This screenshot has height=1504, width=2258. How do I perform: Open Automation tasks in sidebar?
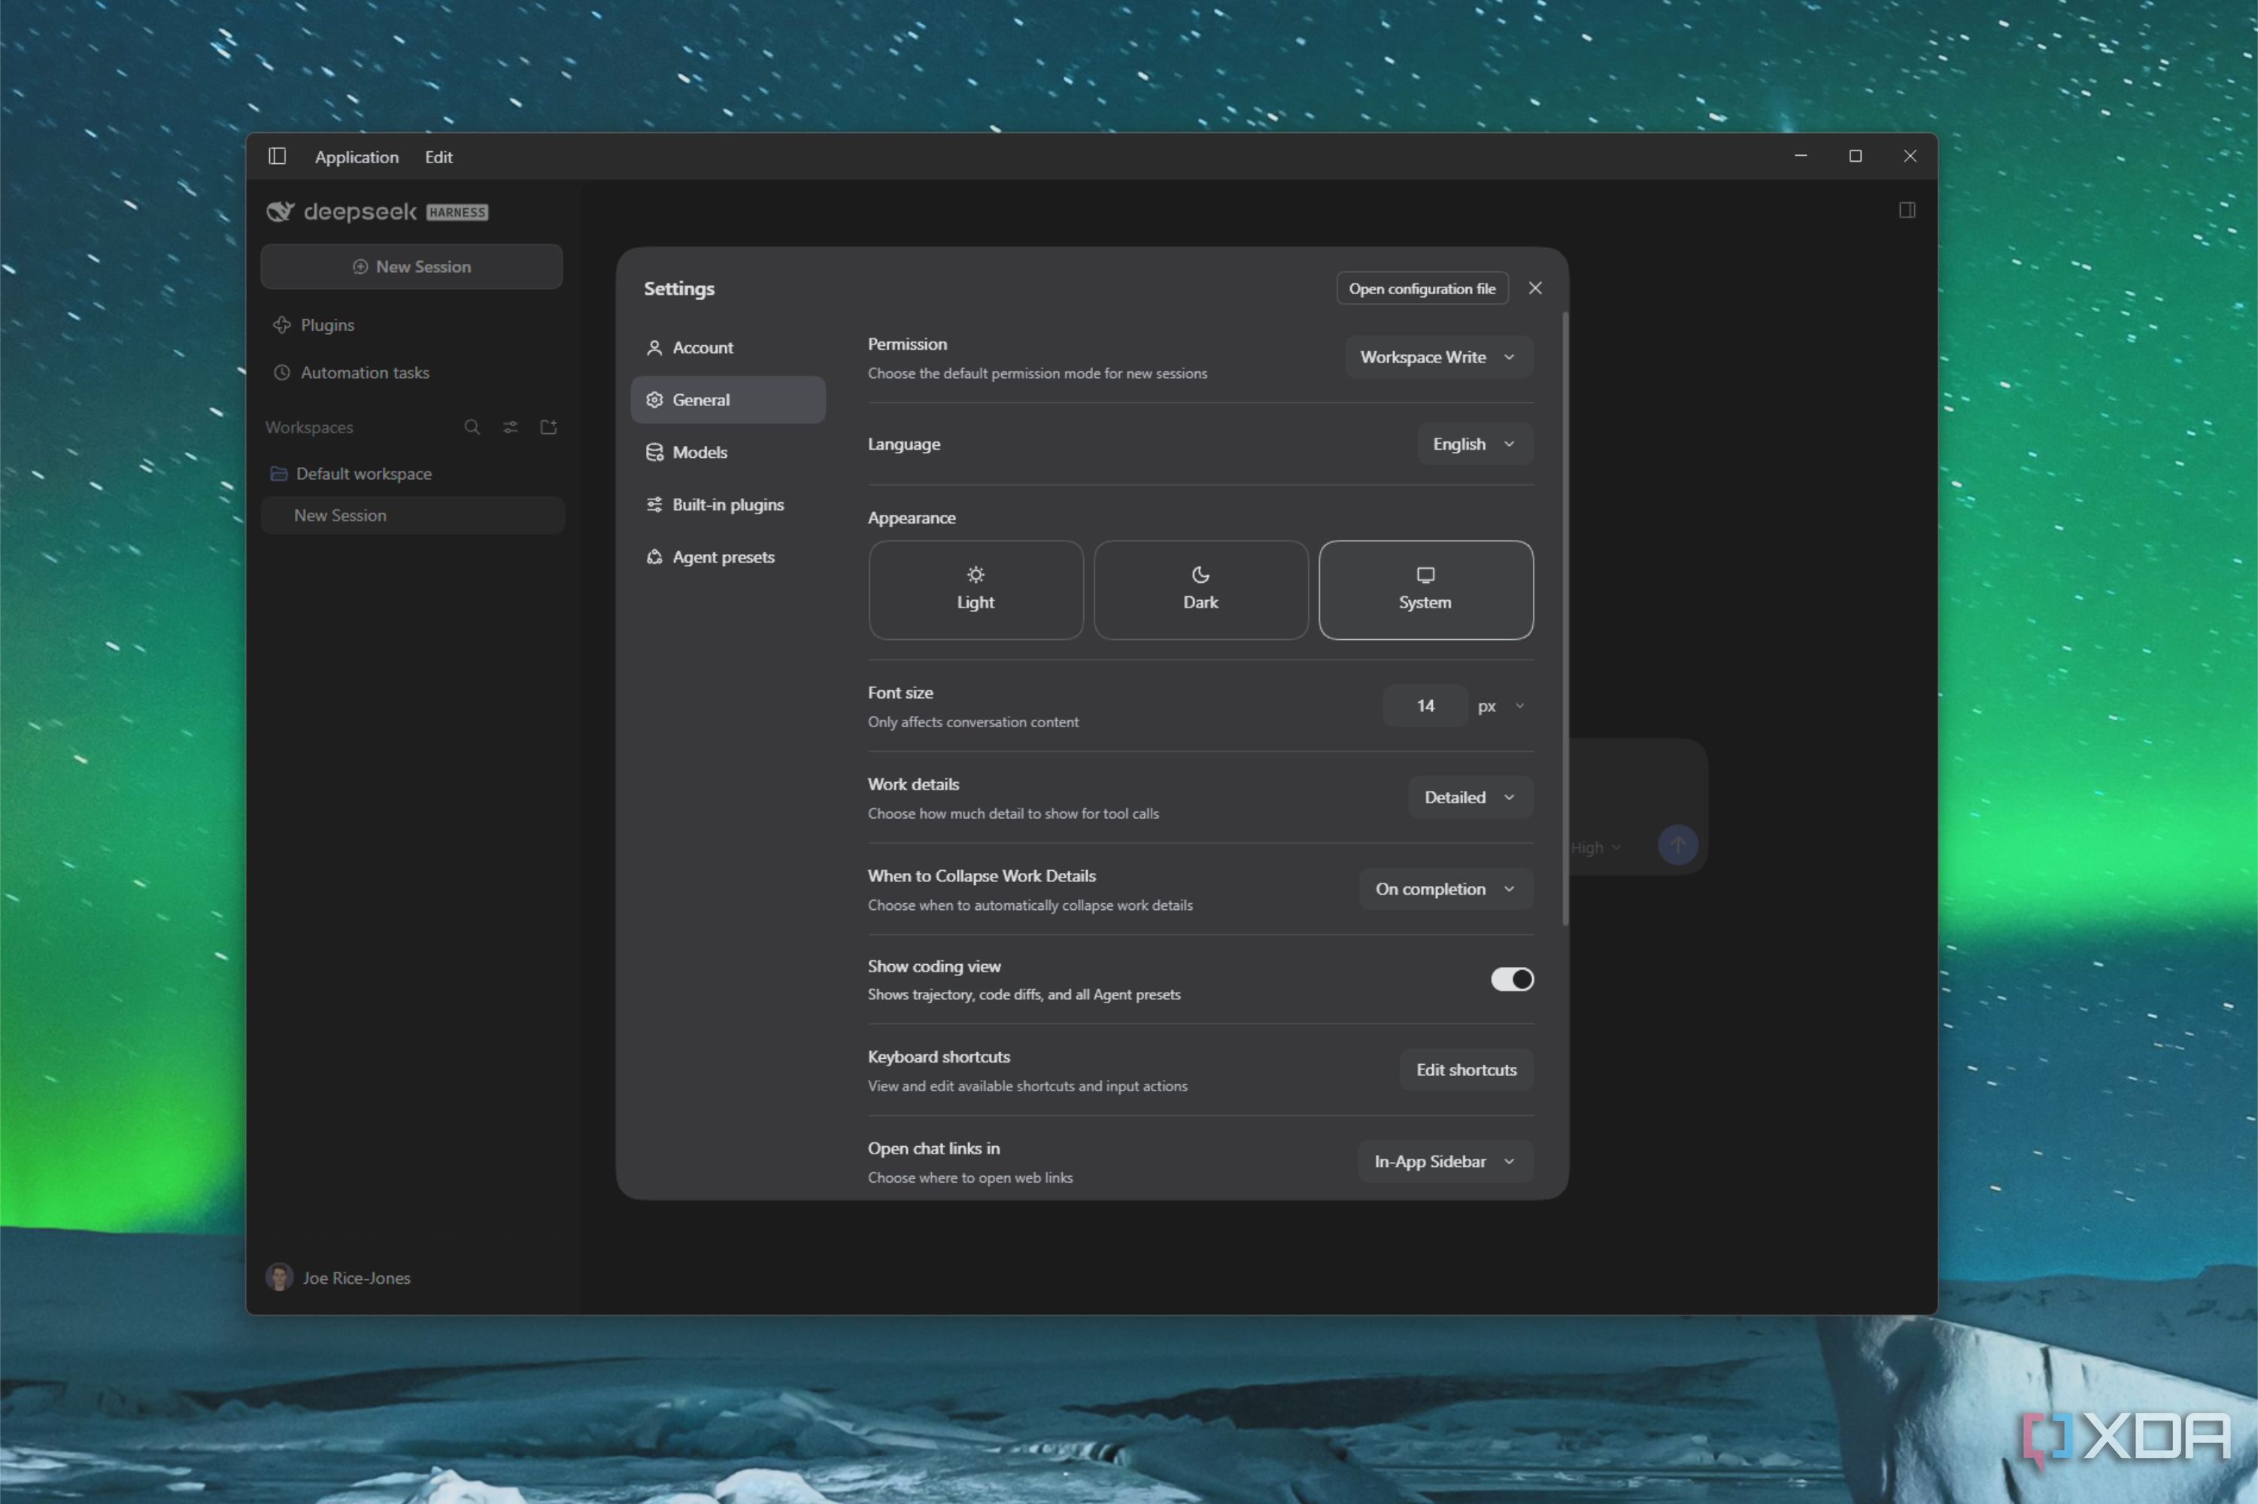[411, 372]
